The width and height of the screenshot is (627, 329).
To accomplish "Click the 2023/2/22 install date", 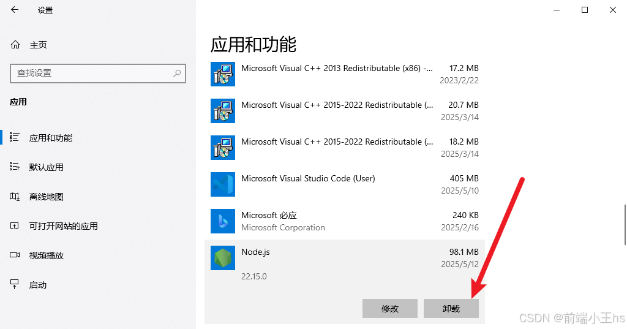I will tap(459, 80).
